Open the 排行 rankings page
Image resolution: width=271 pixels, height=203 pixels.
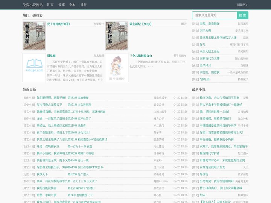point(84,5)
